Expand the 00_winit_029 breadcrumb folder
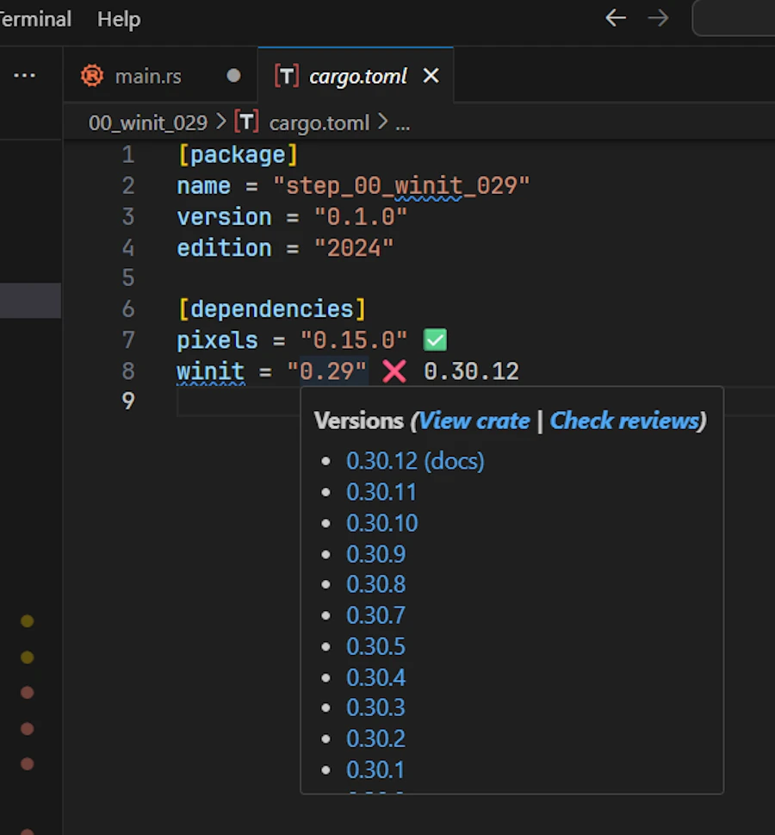Screen dimensions: 775x835 point(148,122)
